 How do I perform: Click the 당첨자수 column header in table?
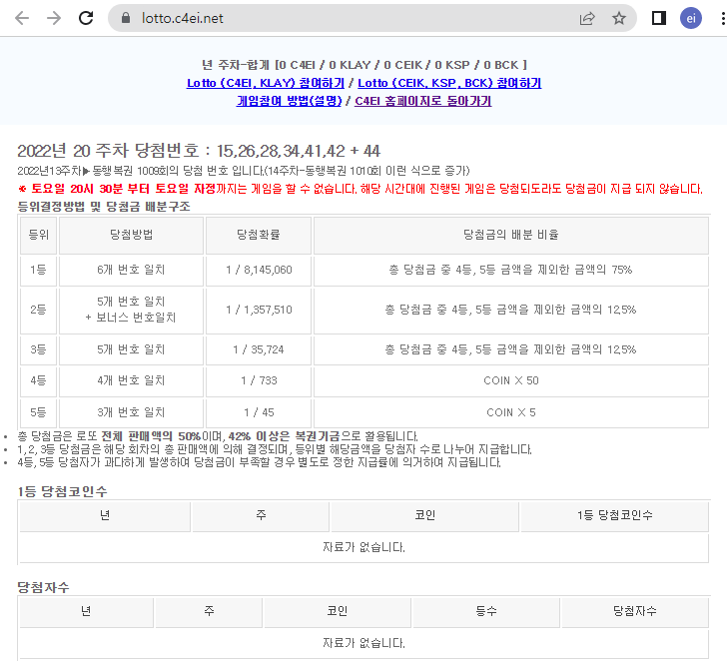tap(635, 612)
